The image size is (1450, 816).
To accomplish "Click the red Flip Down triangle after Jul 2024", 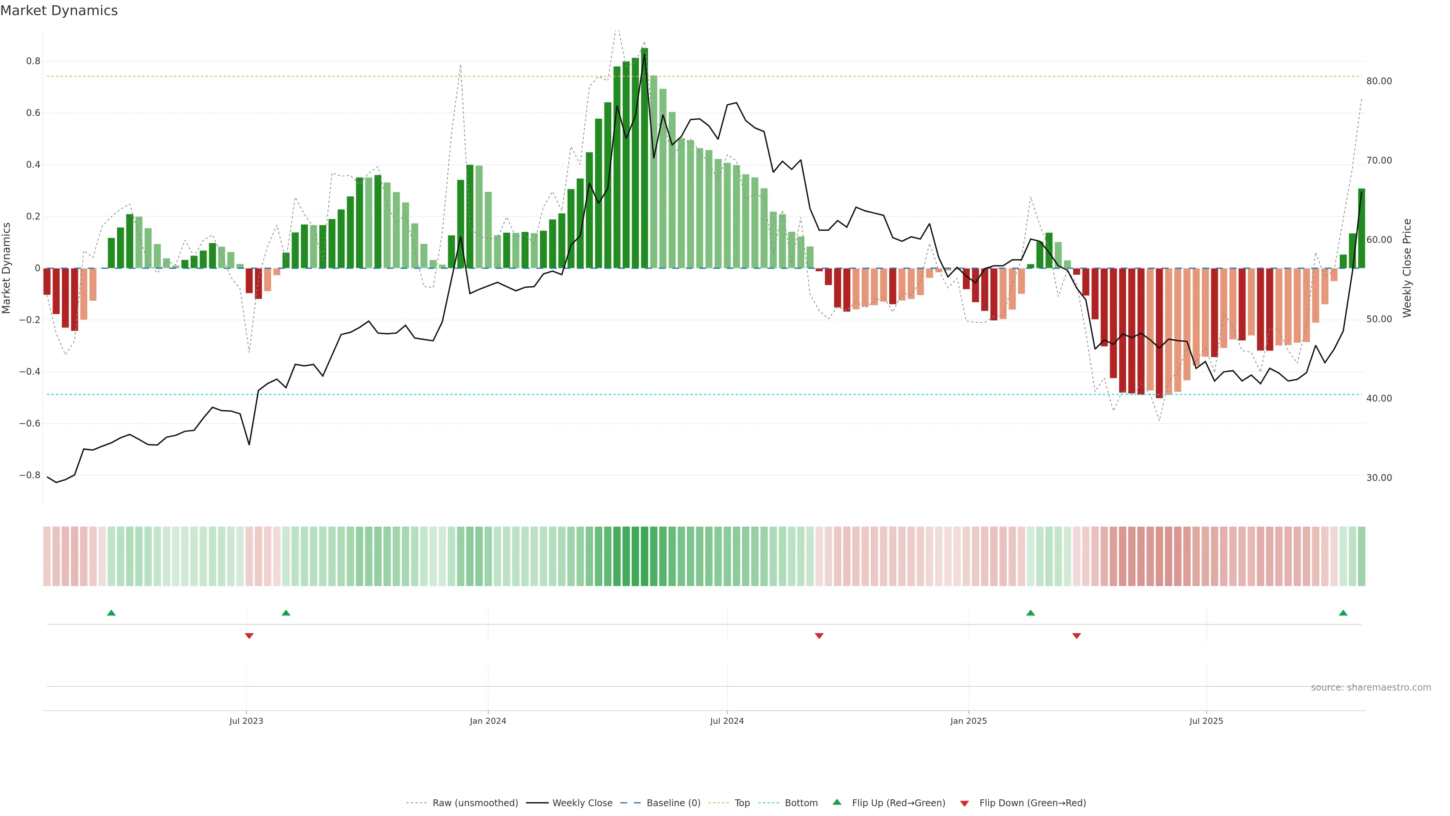I will 819,636.
